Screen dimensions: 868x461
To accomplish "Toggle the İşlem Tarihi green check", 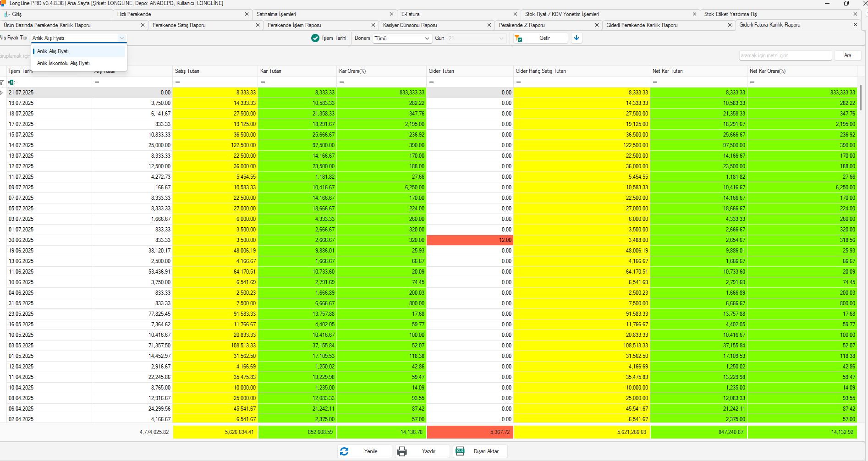I will tap(315, 38).
